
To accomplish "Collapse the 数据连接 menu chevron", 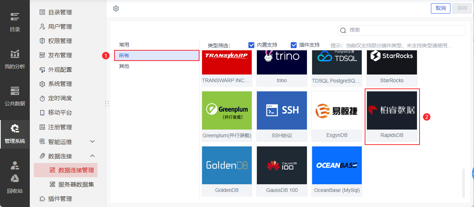I will [92, 156].
